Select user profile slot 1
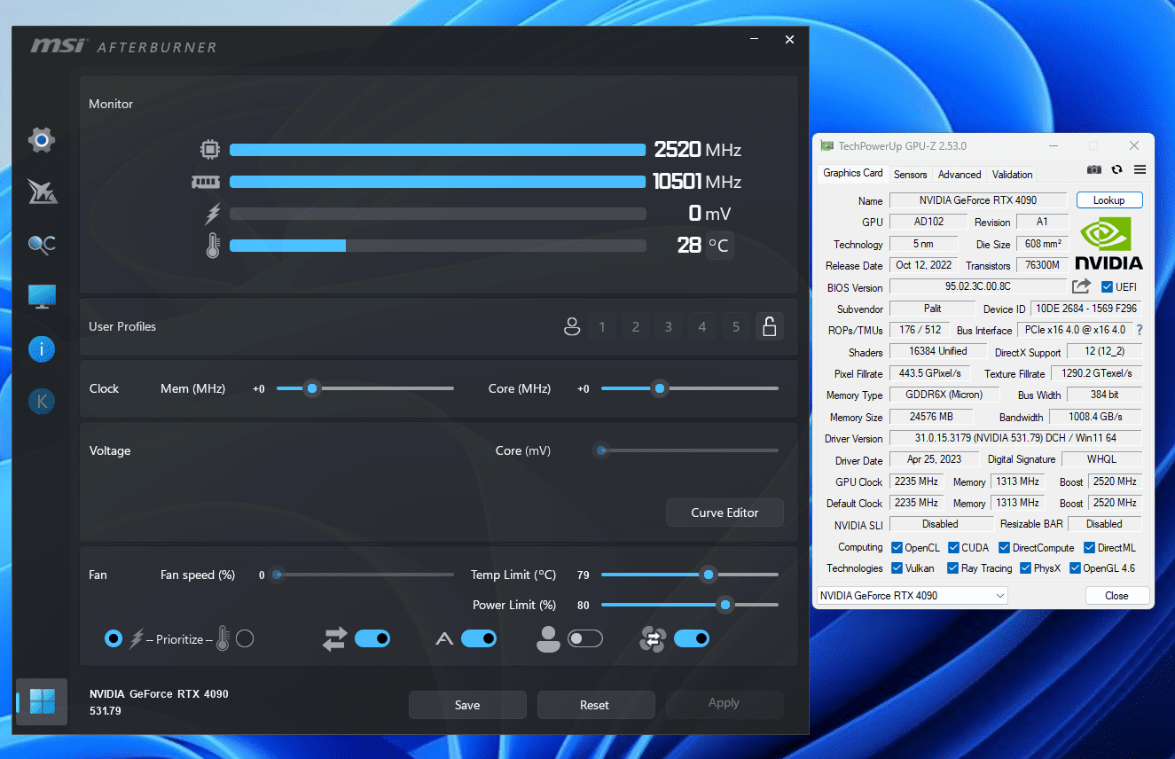This screenshot has width=1175, height=759. (x=602, y=326)
